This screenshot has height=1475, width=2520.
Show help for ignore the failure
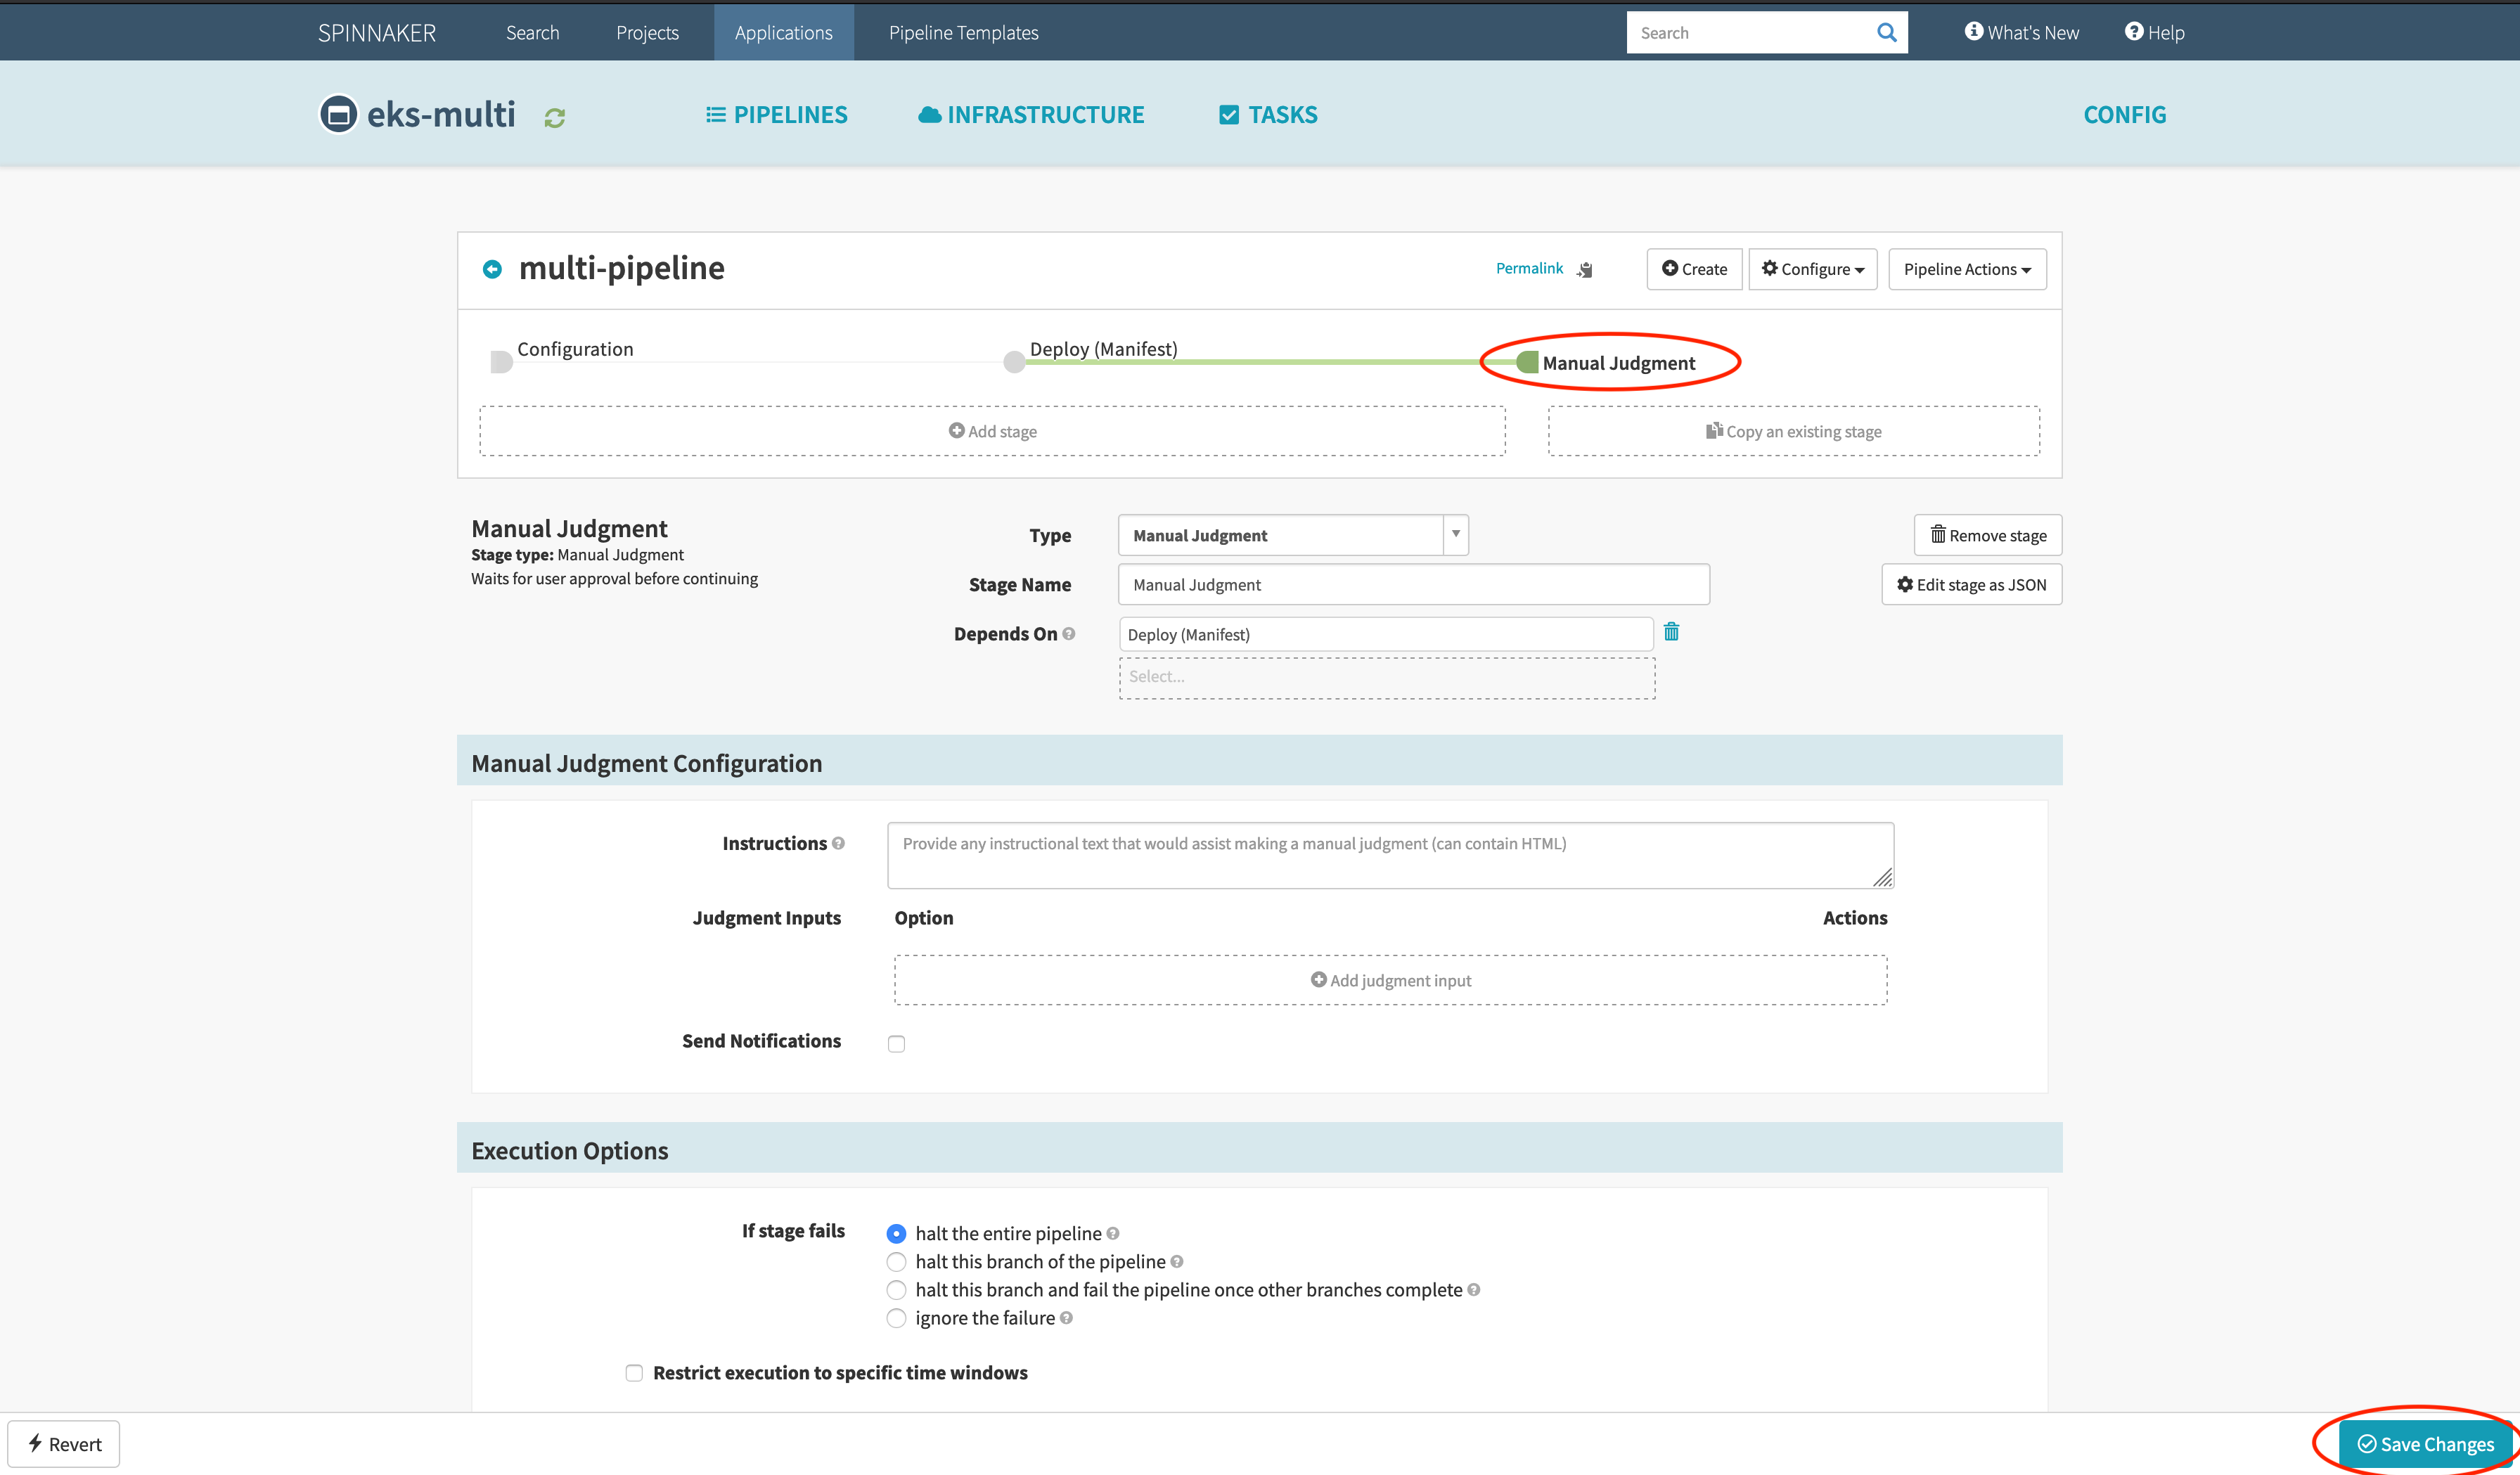pos(1066,1317)
